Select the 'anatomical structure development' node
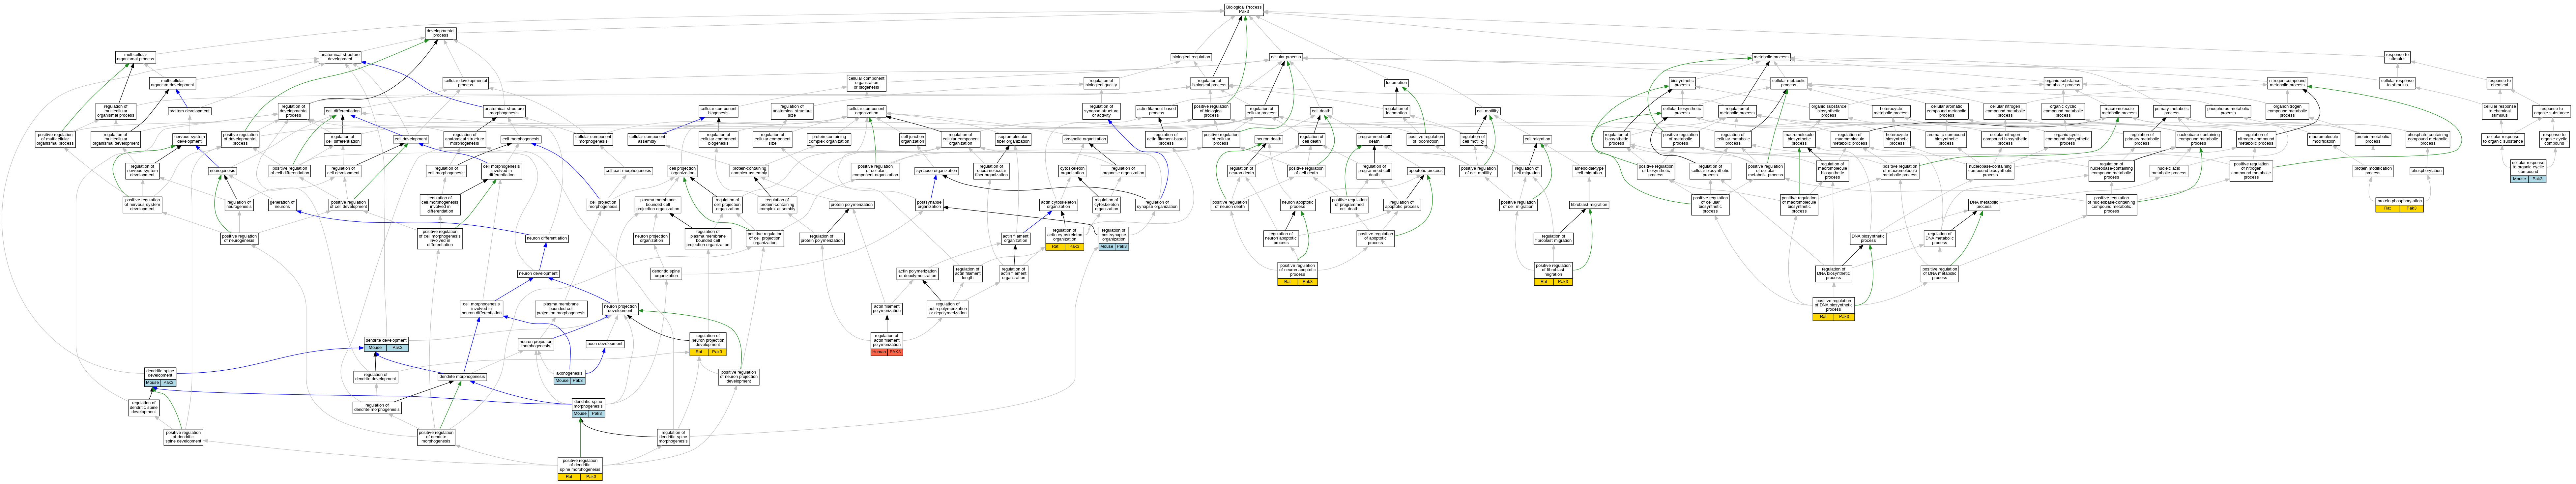This screenshot has height=484, width=2576. pos(340,57)
